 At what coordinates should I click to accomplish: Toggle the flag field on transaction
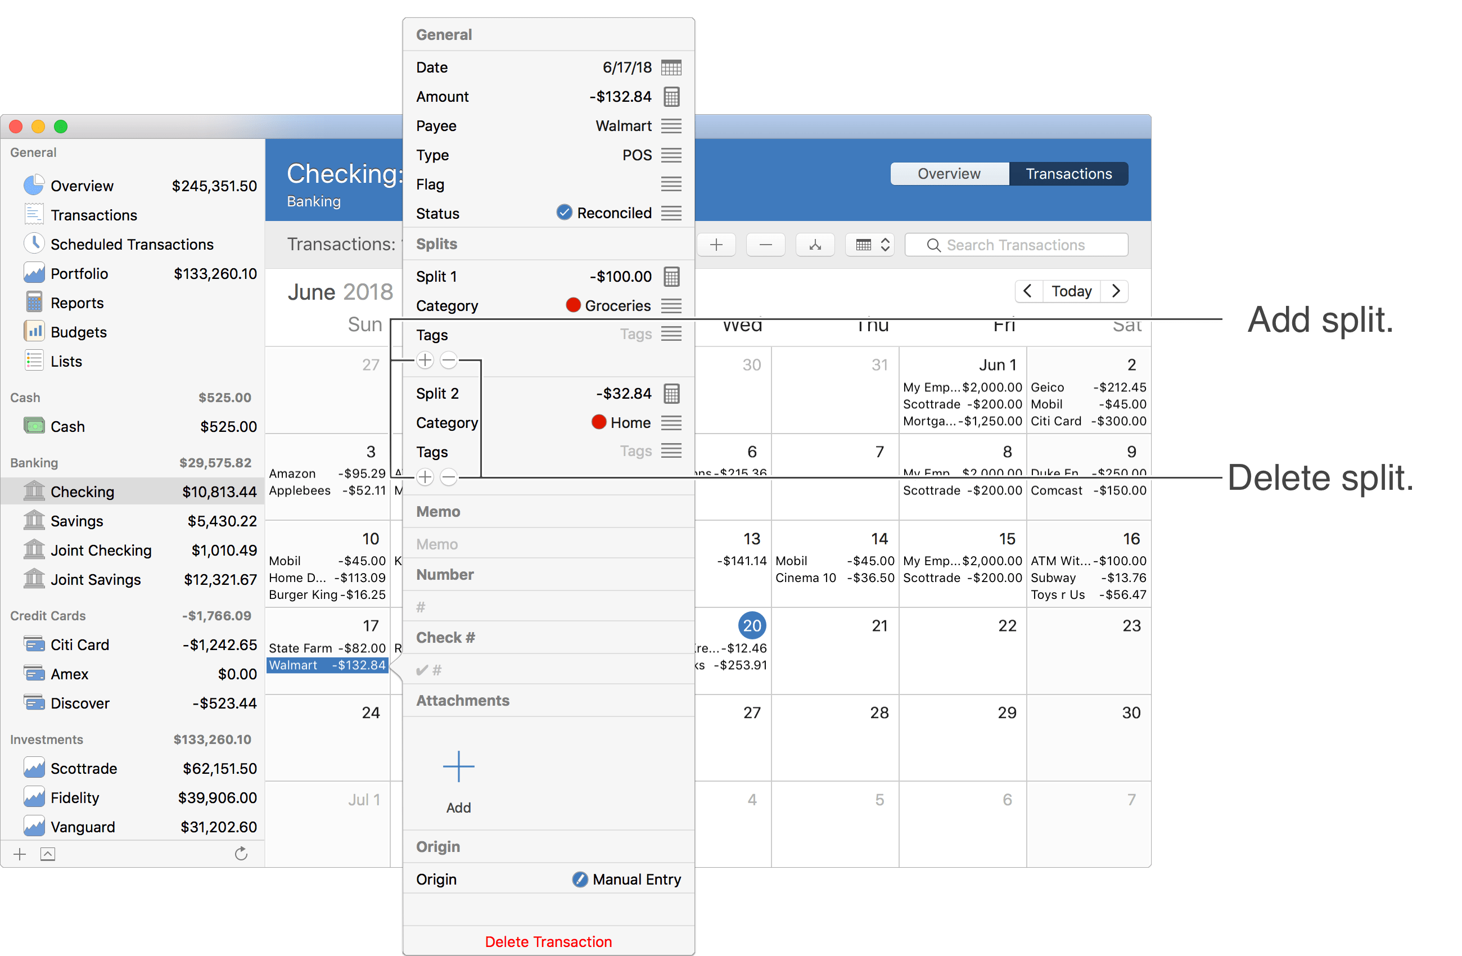pos(672,183)
